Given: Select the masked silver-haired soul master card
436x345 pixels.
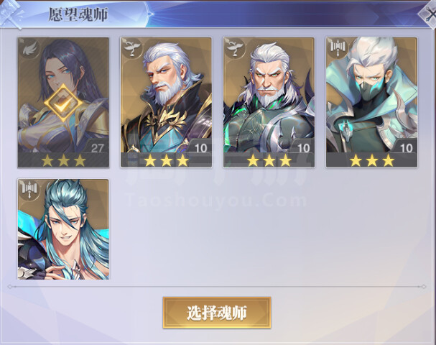Looking at the screenshot, I should [371, 102].
